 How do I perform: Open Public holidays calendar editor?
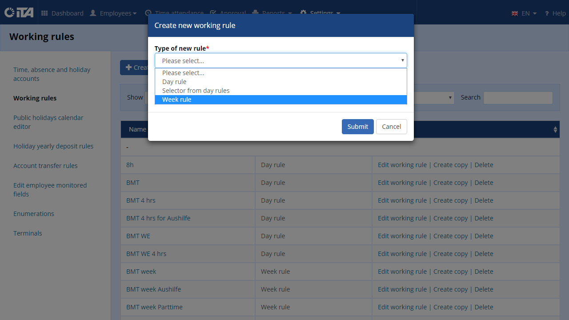click(x=48, y=122)
